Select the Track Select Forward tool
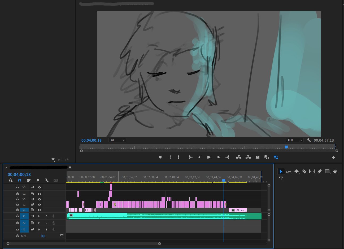The image size is (344, 249). coord(289,172)
